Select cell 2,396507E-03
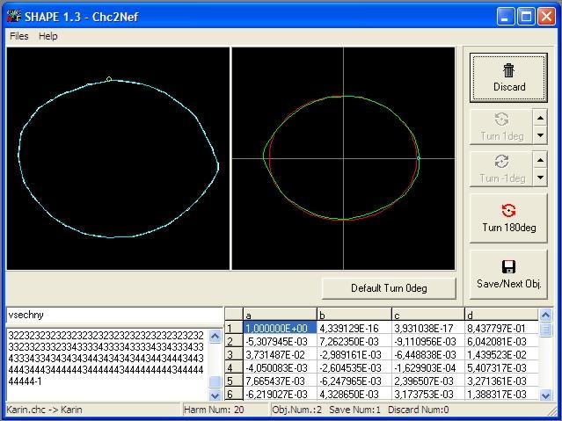562x421 pixels. point(428,381)
